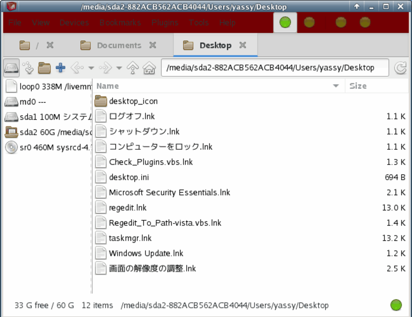The width and height of the screenshot is (412, 317).
Task: Toggle the devices list drive icon in toolbar
Action: (x=11, y=68)
